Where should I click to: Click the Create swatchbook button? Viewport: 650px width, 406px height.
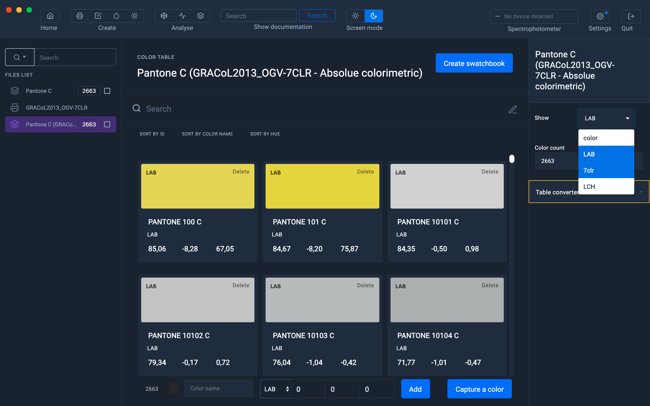click(x=474, y=63)
